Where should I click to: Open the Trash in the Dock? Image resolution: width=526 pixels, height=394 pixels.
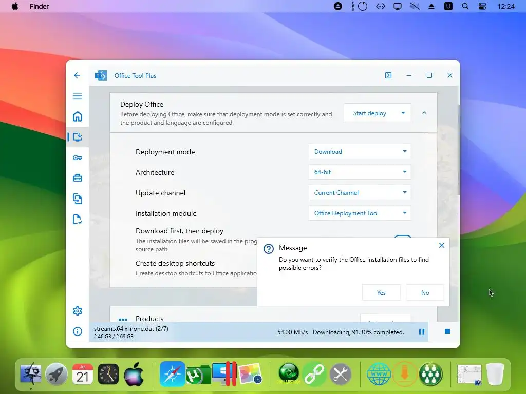pos(496,374)
